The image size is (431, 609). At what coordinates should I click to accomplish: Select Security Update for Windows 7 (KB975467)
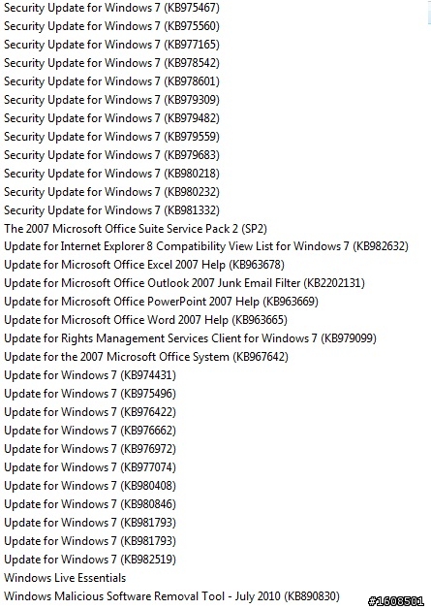tap(111, 8)
